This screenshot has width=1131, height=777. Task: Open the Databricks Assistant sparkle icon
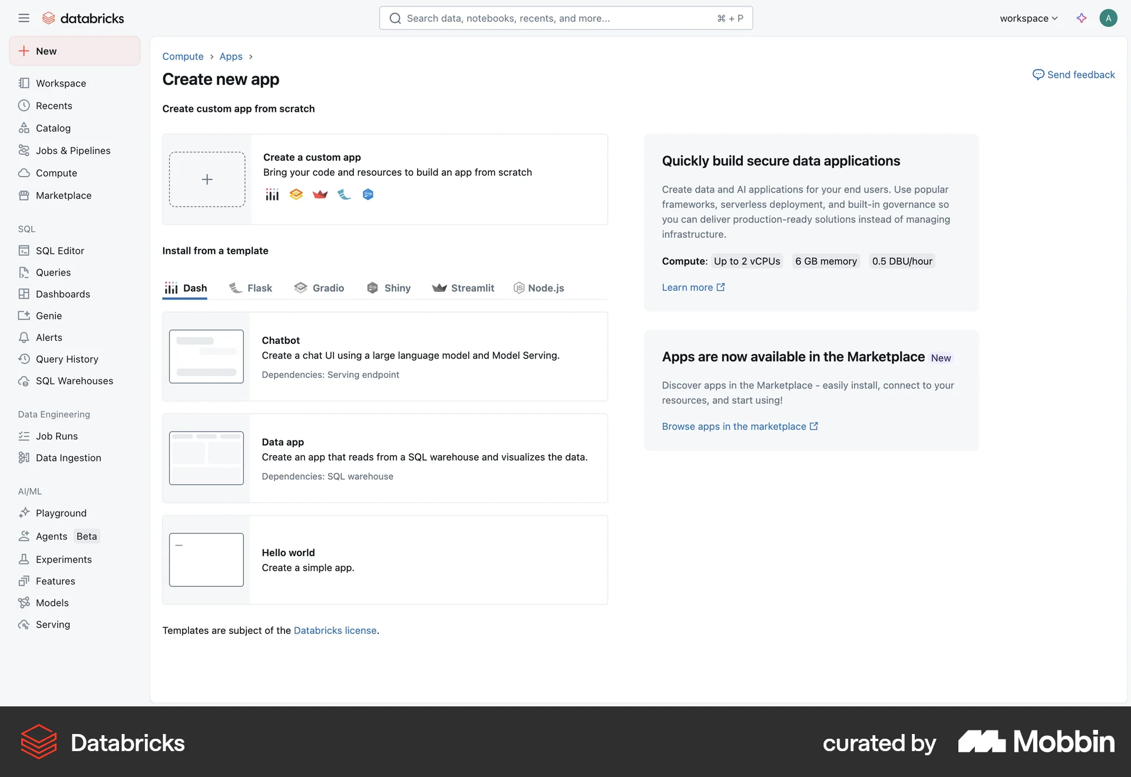[1082, 18]
